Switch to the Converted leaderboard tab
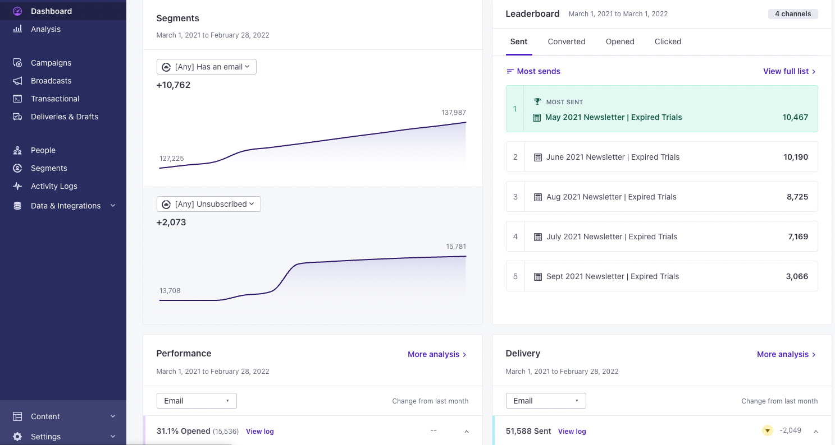Image resolution: width=835 pixels, height=445 pixels. click(566, 41)
